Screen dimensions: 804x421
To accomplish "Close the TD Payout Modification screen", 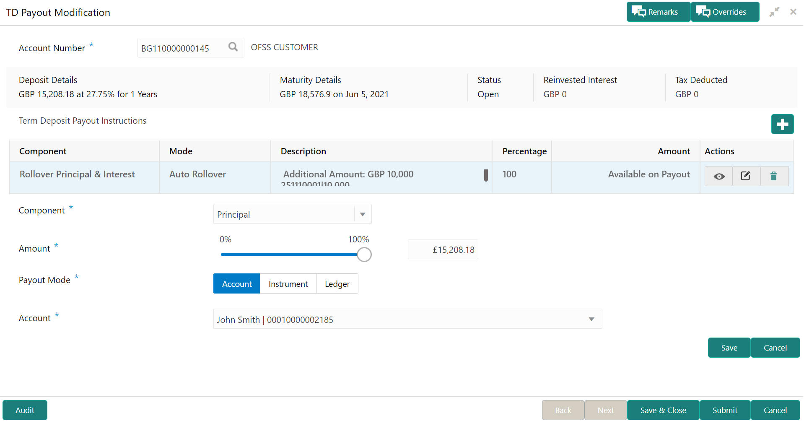I will [x=793, y=12].
